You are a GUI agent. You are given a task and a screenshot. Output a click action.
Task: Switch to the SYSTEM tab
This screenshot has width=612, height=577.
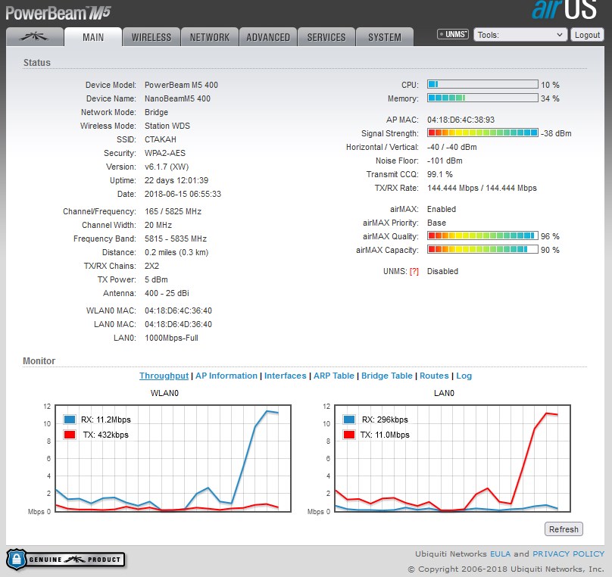pyautogui.click(x=385, y=37)
